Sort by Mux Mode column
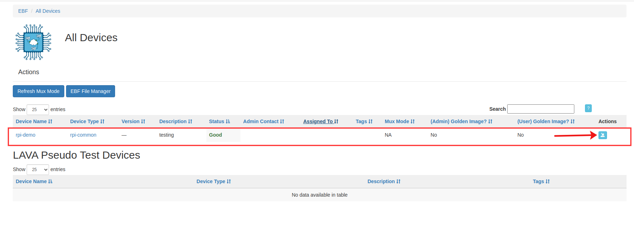Screen dimensions: 634x230 (x=400, y=121)
